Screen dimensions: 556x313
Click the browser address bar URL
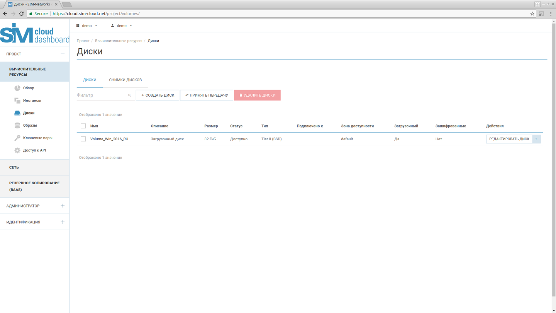tap(96, 14)
